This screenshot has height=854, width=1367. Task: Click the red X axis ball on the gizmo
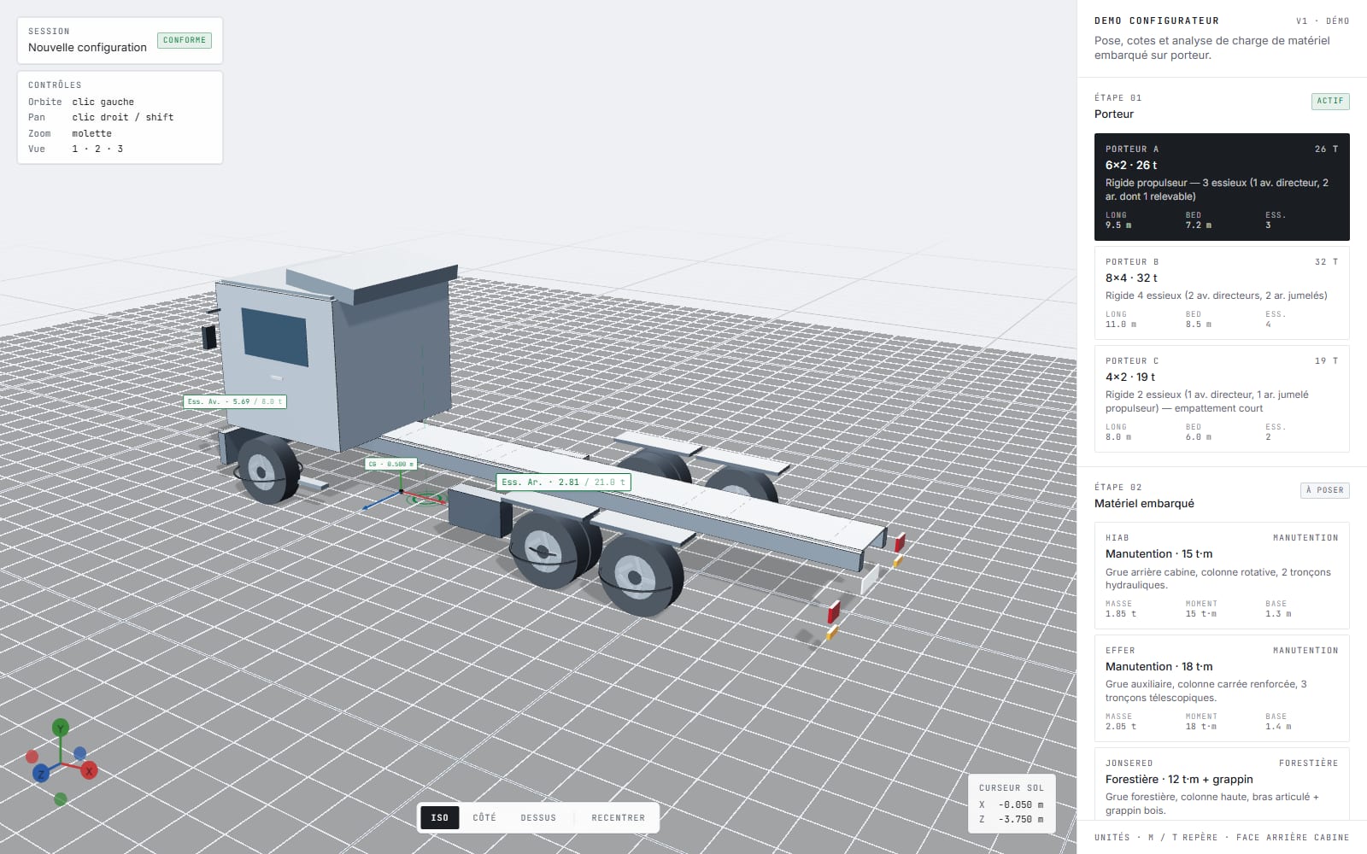coord(89,771)
